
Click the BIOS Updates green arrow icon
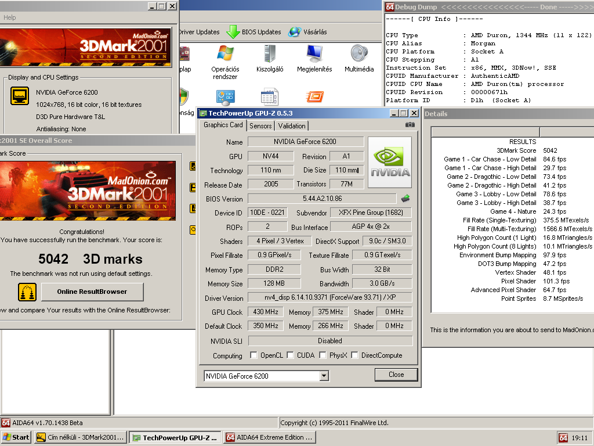tap(233, 32)
